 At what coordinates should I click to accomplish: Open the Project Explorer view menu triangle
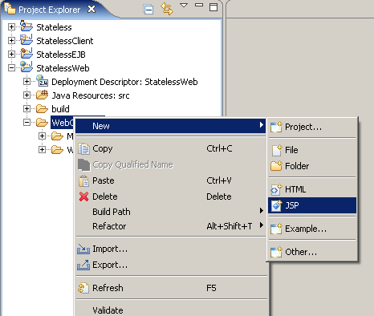pos(184,6)
